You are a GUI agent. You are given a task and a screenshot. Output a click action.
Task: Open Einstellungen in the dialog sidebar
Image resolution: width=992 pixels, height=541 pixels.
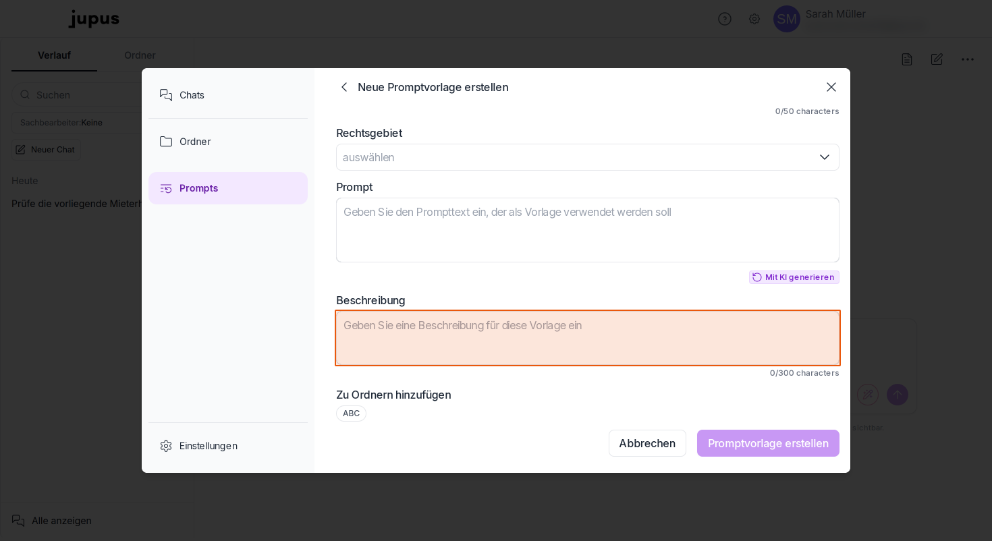click(x=228, y=446)
